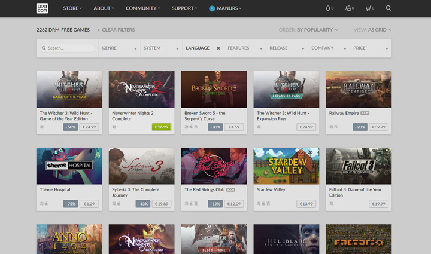Click the 2262 DRM-FREE GAMES heading
The width and height of the screenshot is (431, 254).
(x=63, y=30)
